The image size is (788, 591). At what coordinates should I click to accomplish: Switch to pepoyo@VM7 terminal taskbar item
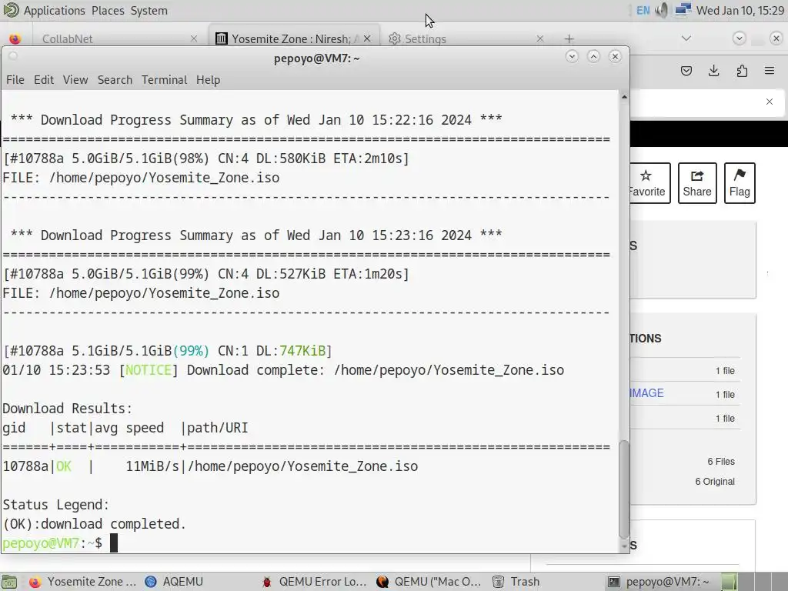click(659, 582)
